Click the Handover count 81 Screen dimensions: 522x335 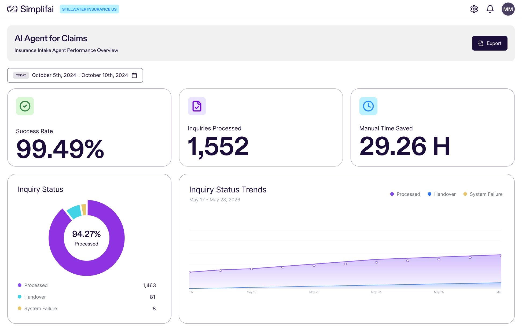pyautogui.click(x=153, y=297)
